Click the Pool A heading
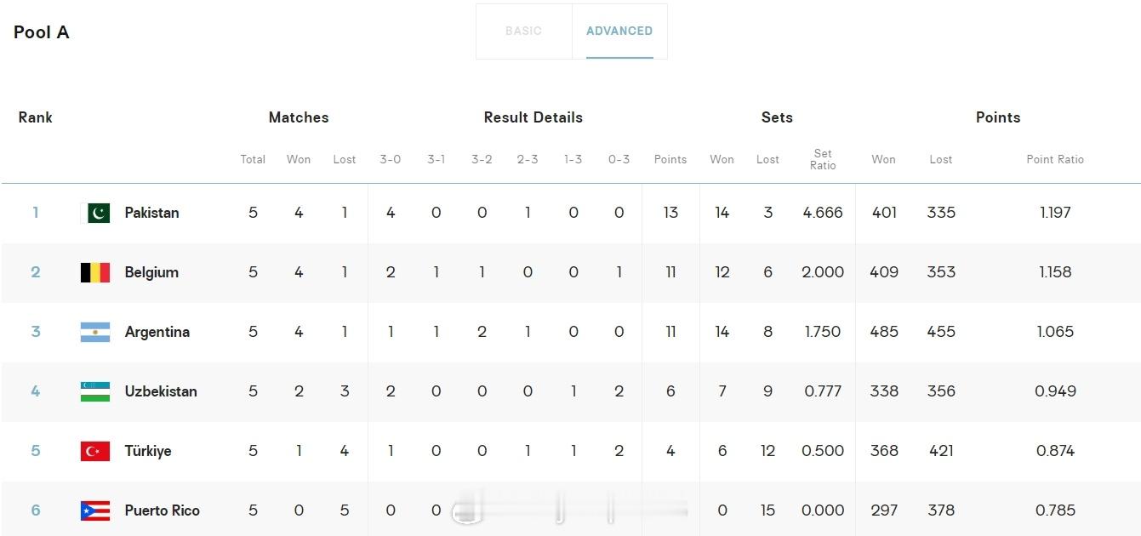 (42, 32)
